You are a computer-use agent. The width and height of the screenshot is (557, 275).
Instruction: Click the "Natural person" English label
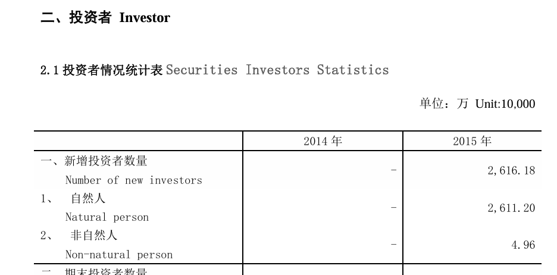pyautogui.click(x=107, y=217)
